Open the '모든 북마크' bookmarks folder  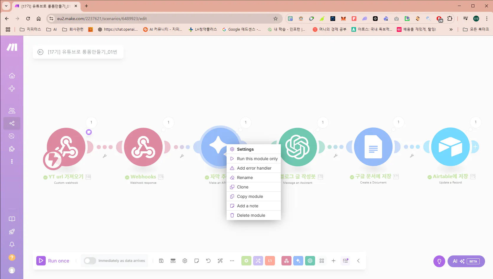[476, 29]
